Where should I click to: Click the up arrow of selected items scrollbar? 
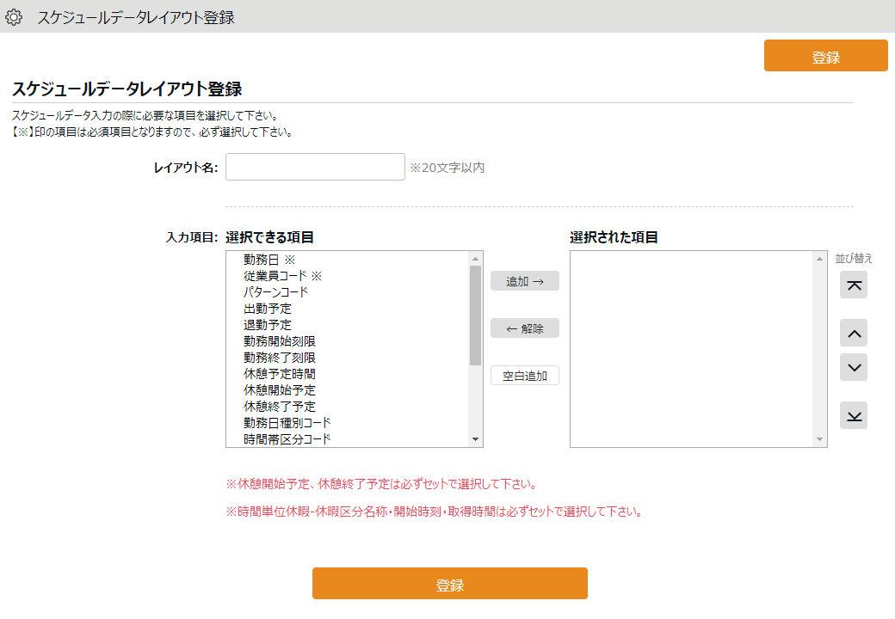pyautogui.click(x=819, y=259)
